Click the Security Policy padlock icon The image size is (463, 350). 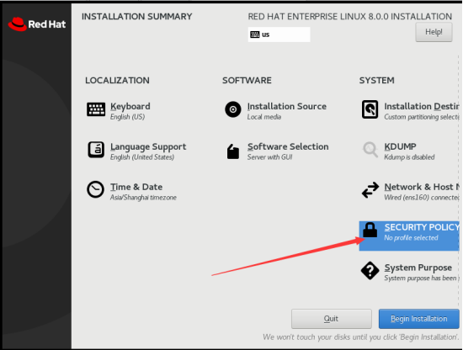[x=370, y=231]
